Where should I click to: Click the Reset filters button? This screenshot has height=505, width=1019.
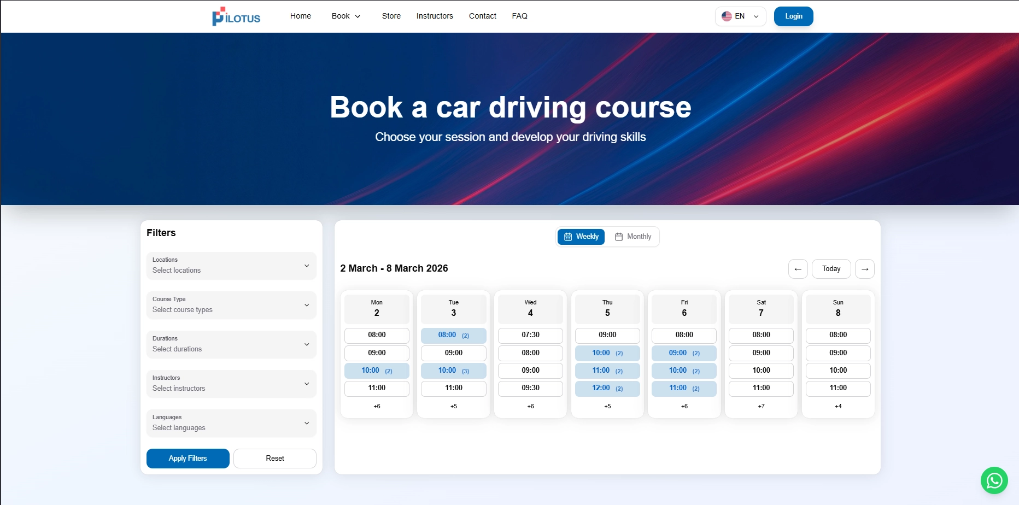pos(275,459)
